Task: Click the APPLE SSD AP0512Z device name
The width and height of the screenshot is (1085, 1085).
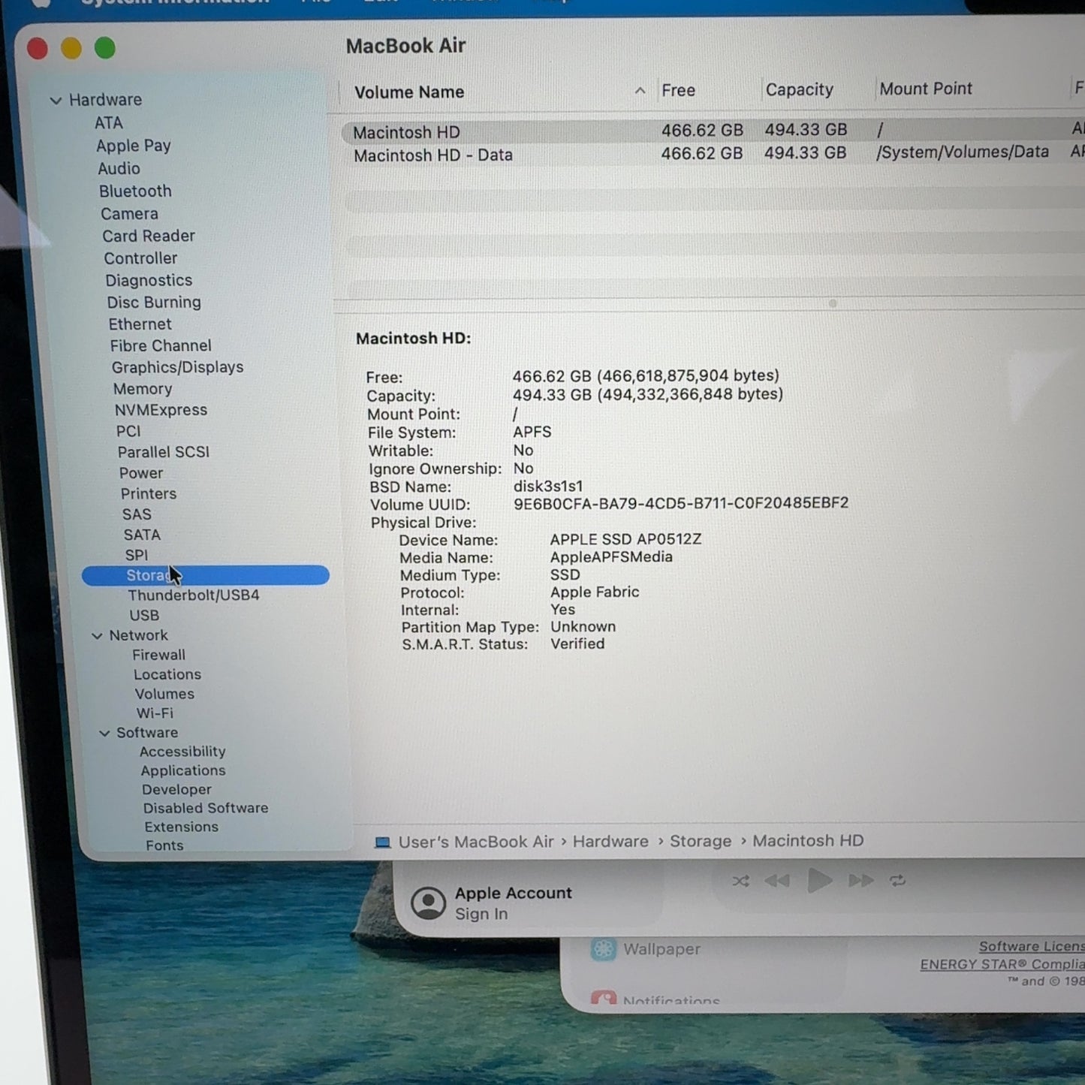Action: point(625,539)
